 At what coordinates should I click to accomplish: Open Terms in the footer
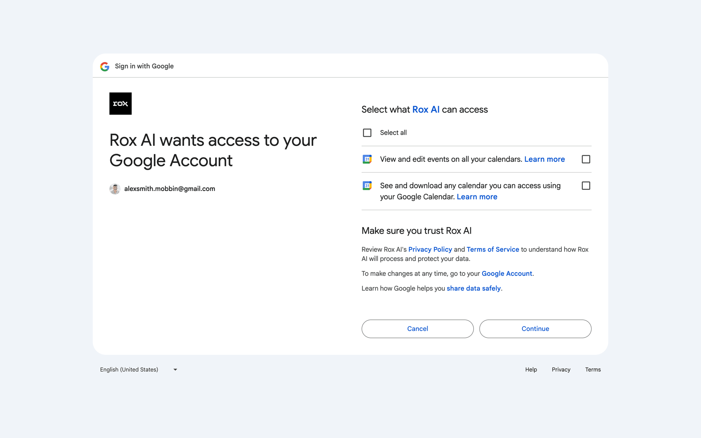(x=593, y=370)
